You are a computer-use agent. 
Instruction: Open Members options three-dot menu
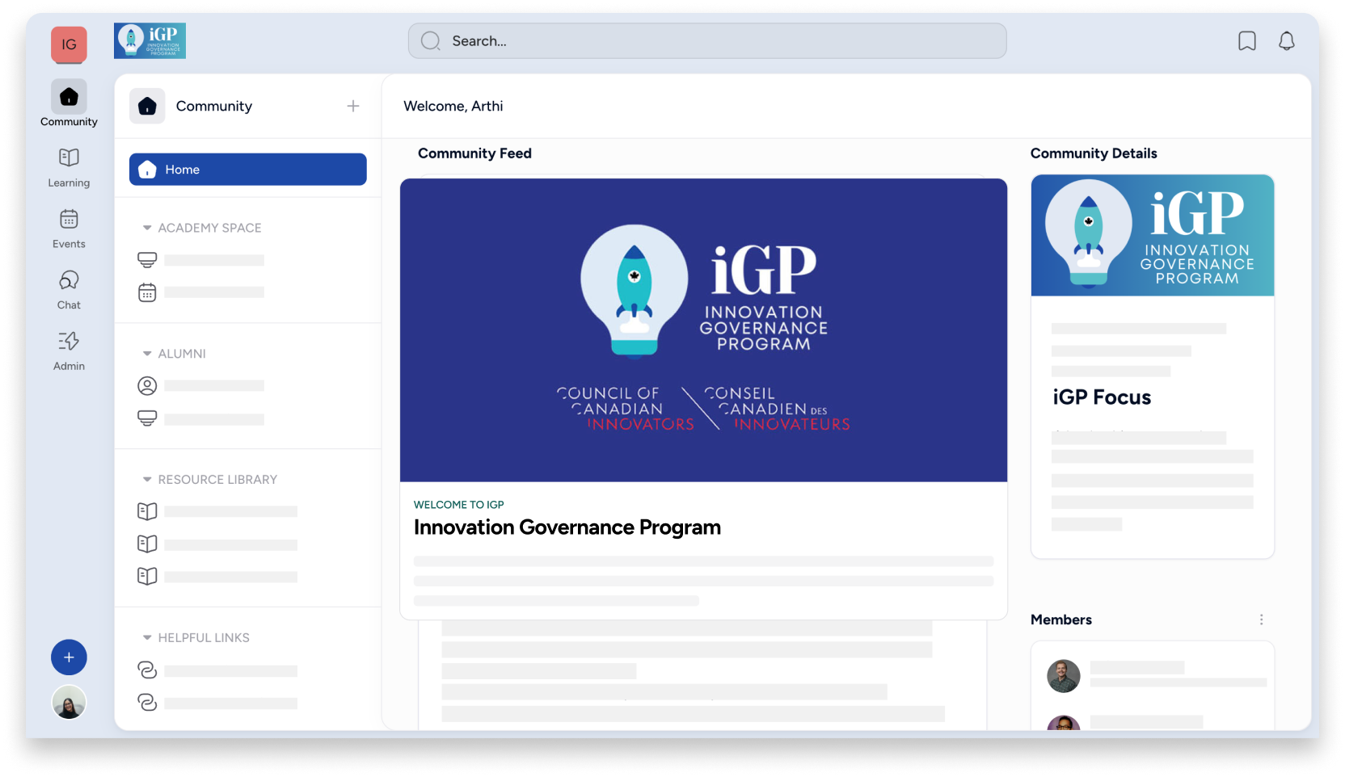point(1261,619)
